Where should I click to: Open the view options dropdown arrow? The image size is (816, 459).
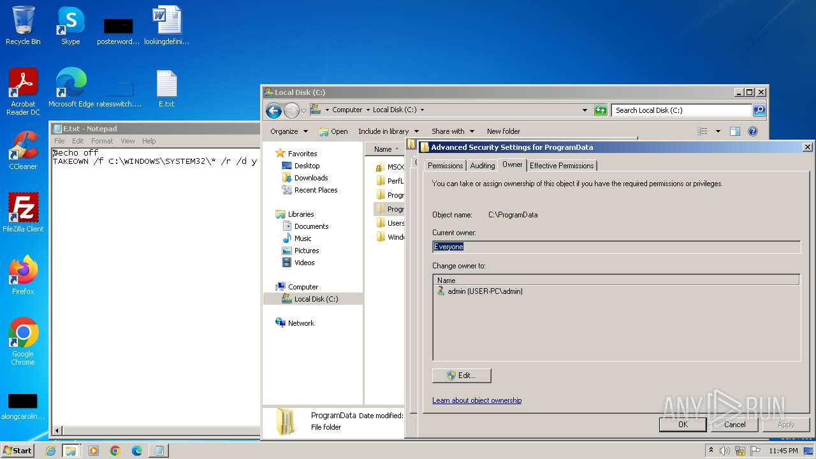pyautogui.click(x=718, y=131)
